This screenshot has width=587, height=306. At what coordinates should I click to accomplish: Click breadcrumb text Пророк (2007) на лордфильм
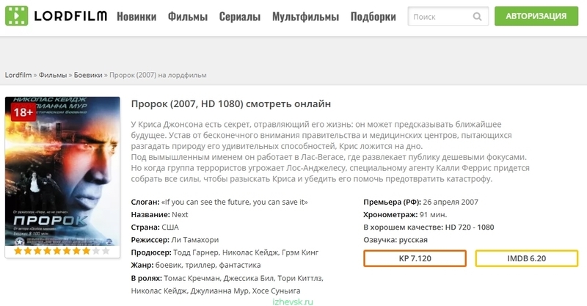[158, 75]
